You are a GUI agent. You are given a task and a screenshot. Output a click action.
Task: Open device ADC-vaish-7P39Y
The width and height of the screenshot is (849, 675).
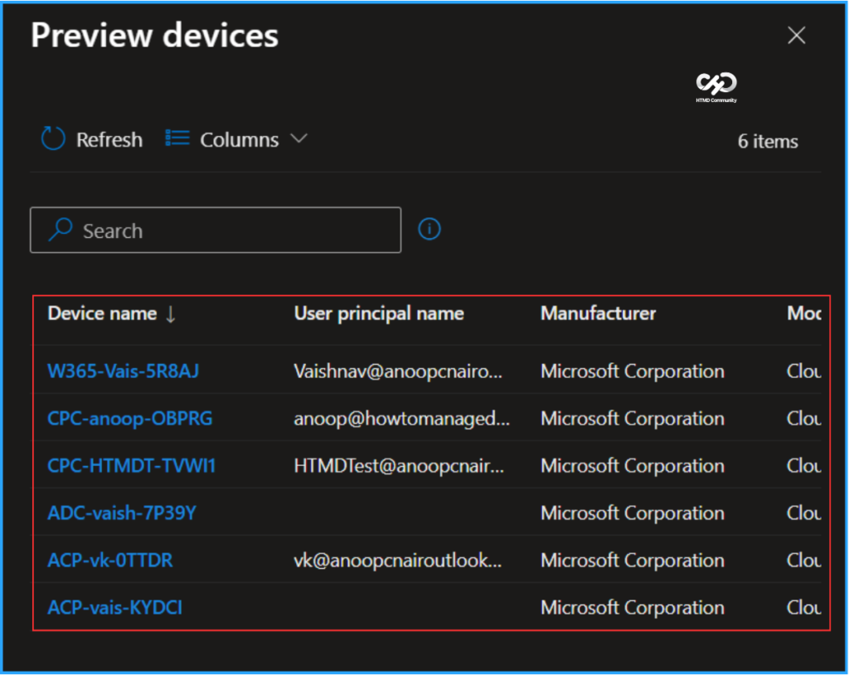pos(122,513)
